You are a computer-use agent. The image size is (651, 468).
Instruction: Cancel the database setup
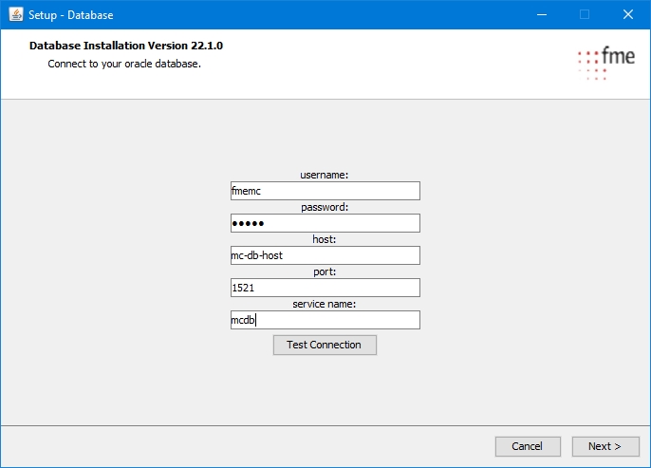(x=527, y=446)
